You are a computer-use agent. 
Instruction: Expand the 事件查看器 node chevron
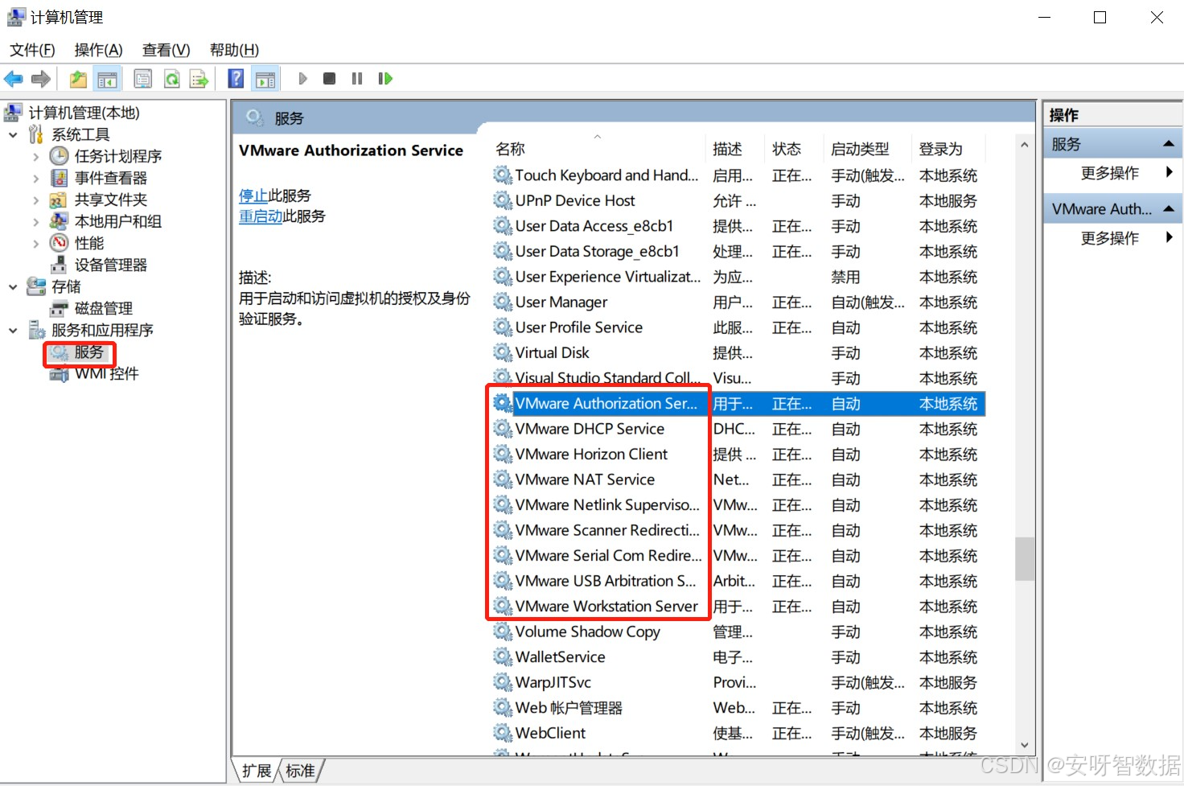pyautogui.click(x=35, y=178)
